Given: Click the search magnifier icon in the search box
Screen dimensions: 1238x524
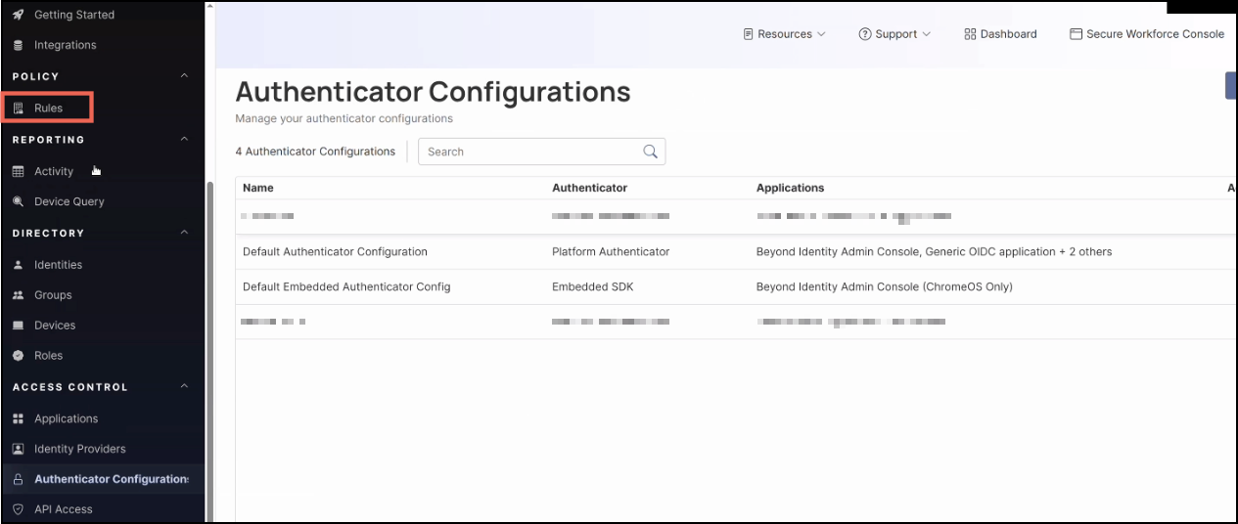Looking at the screenshot, I should tap(650, 152).
